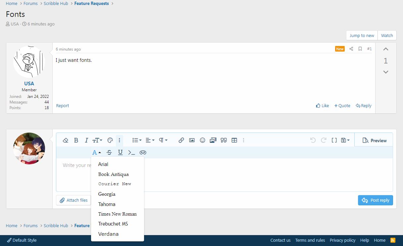Apply strikethrough formatting
The width and height of the screenshot is (403, 246).
click(109, 152)
